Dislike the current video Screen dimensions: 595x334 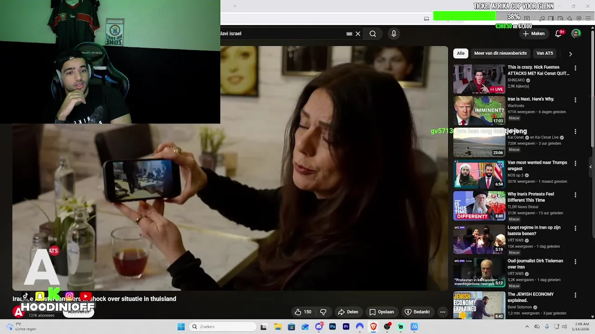pyautogui.click(x=324, y=312)
